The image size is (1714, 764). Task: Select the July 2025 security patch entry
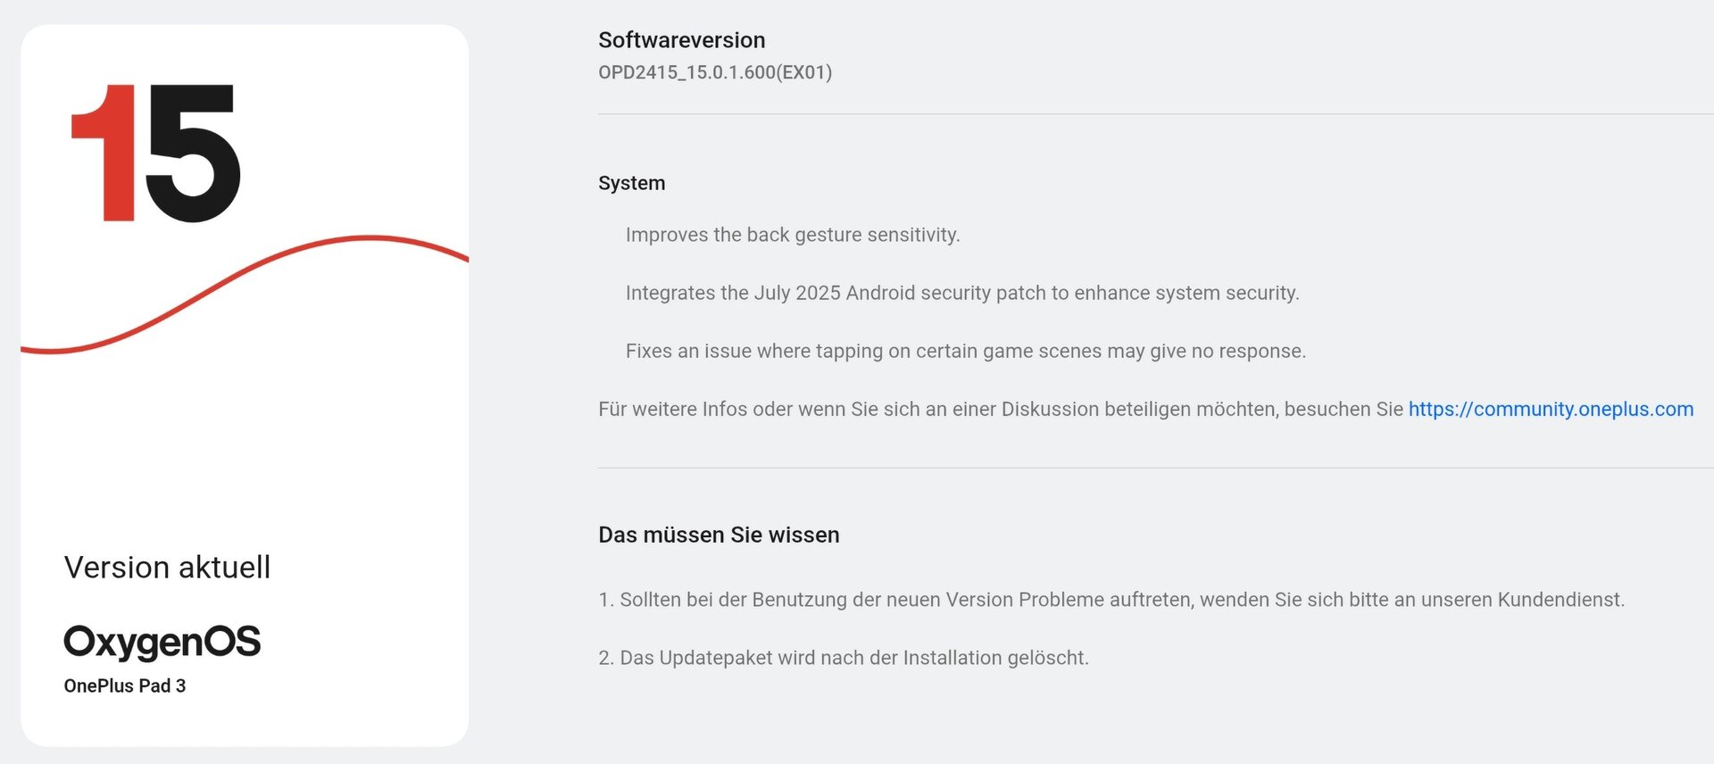click(x=962, y=293)
